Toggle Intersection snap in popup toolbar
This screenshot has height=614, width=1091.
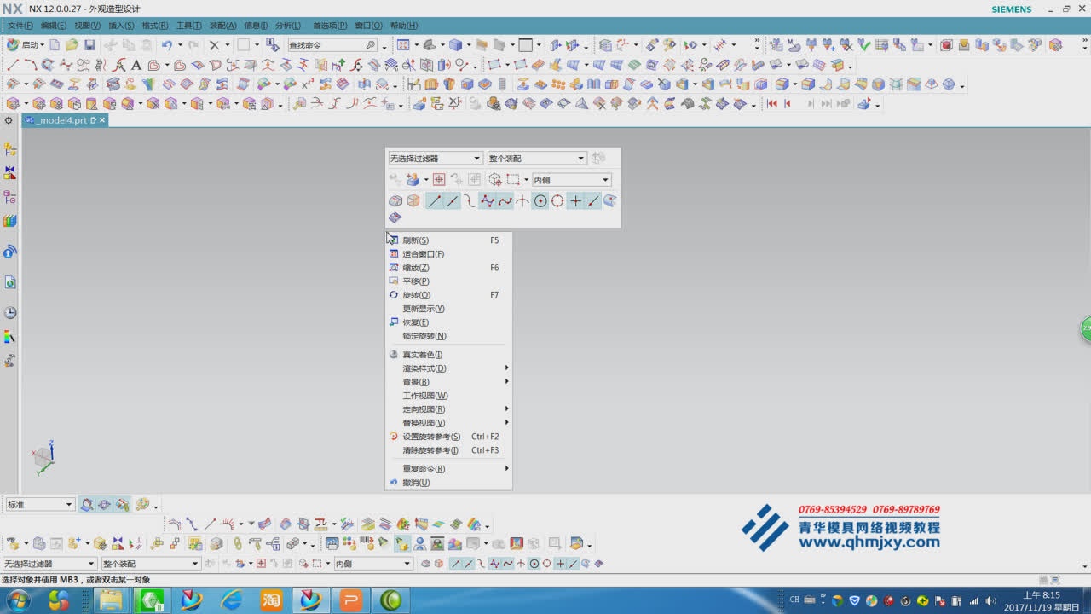[522, 201]
